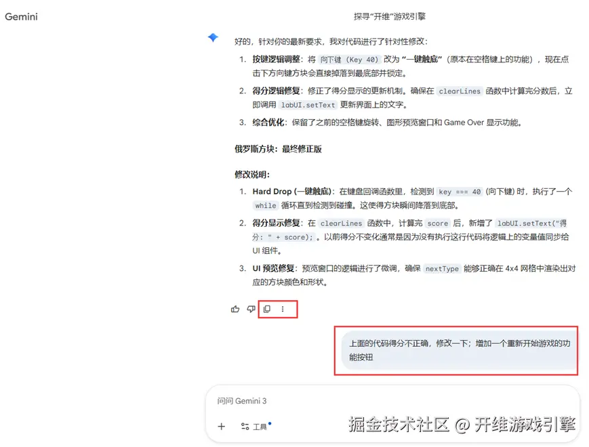Open the 工具 tools picker
589x447 pixels.
pos(255,427)
